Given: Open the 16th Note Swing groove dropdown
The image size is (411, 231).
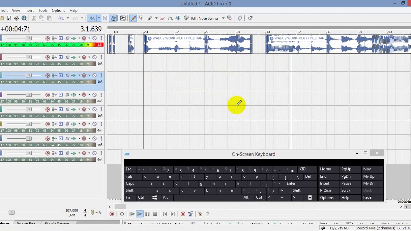Looking at the screenshot, I should (223, 18).
